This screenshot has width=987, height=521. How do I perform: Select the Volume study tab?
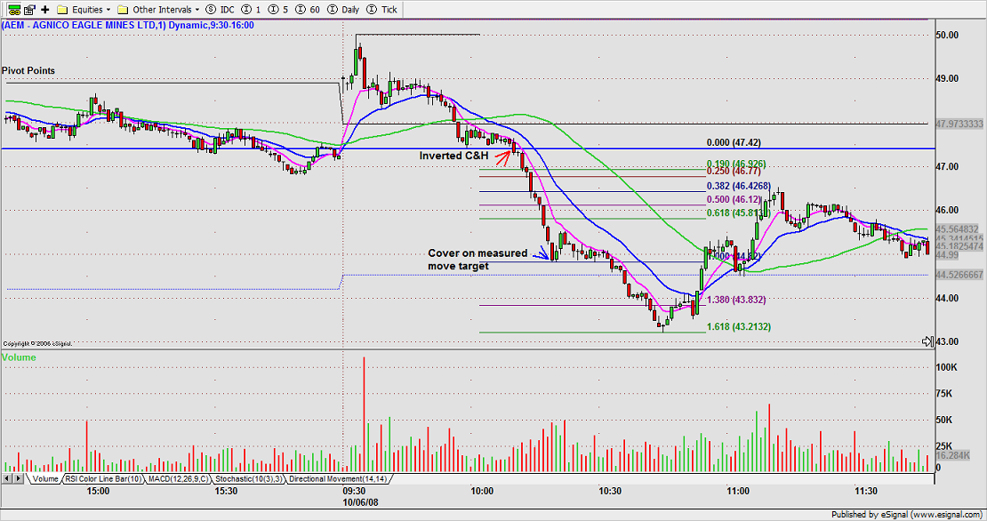(x=45, y=479)
